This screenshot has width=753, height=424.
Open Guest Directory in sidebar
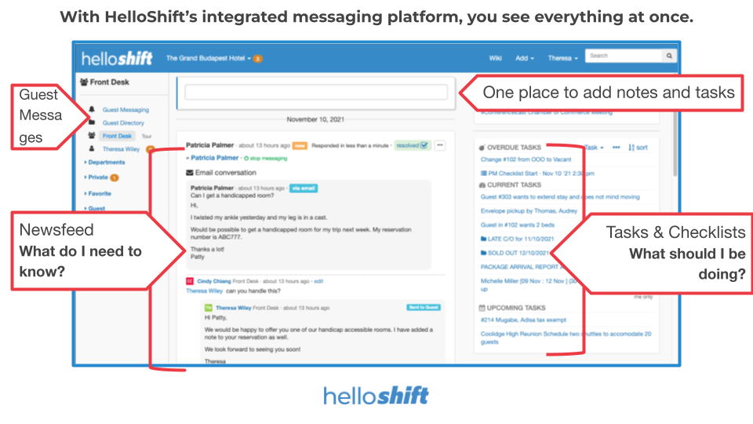[x=123, y=122]
